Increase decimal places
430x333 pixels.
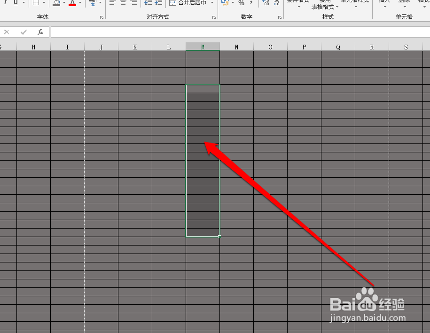click(x=266, y=2)
